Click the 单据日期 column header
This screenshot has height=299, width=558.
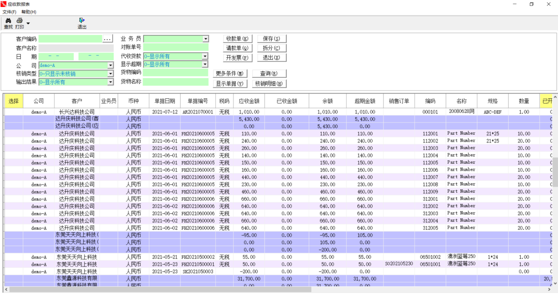click(x=165, y=101)
